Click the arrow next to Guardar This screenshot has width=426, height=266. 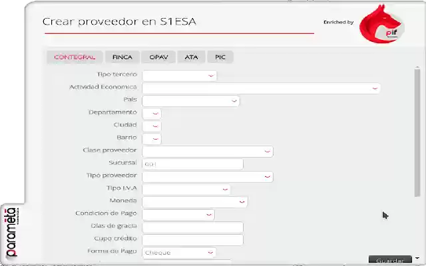tap(417, 258)
